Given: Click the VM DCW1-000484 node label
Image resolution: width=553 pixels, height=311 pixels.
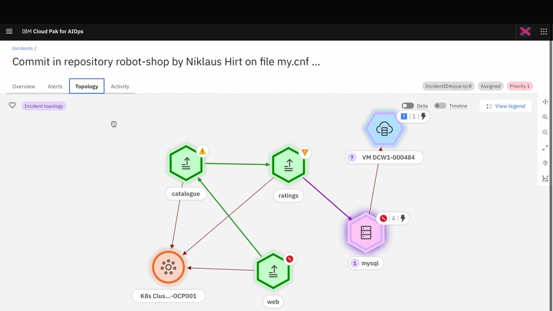Looking at the screenshot, I should [x=388, y=157].
